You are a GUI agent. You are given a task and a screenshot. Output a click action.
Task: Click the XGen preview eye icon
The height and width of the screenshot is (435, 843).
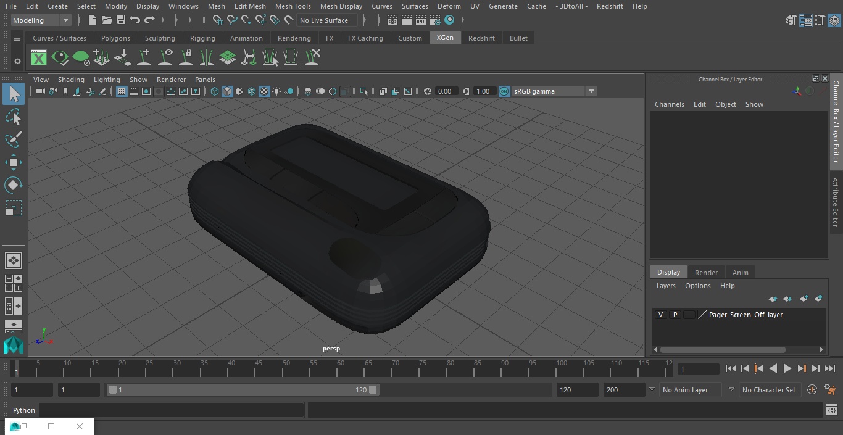point(60,58)
